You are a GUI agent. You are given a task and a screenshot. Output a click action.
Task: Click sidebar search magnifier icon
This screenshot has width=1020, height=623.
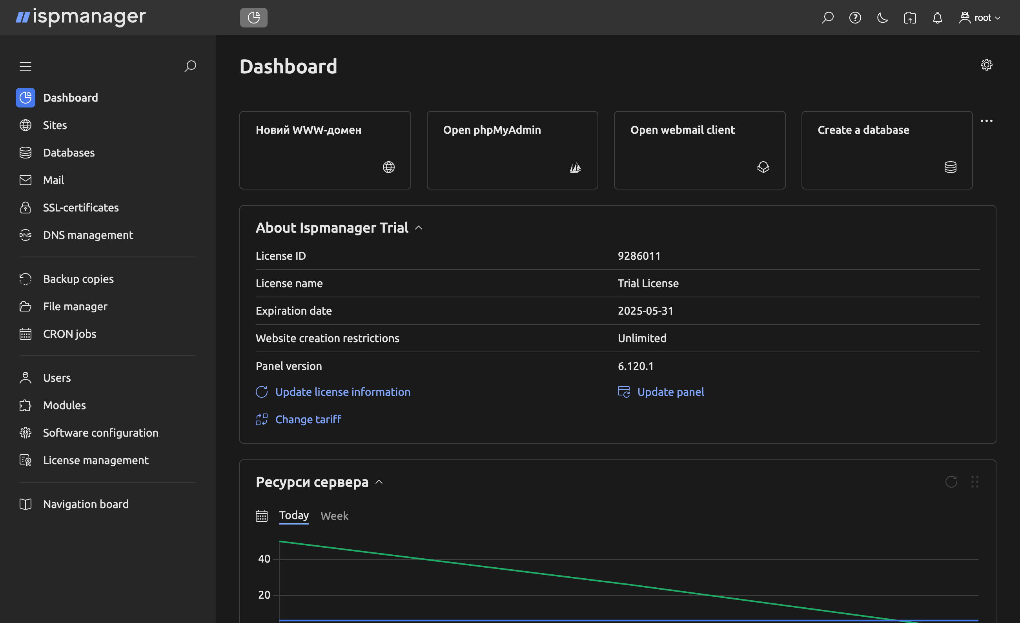click(190, 66)
